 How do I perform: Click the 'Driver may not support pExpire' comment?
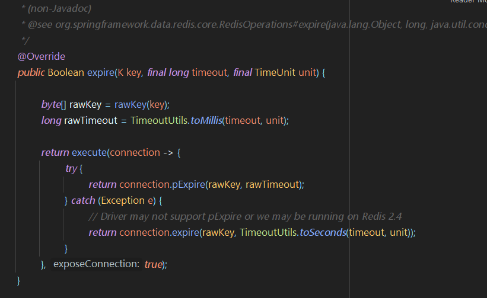[x=246, y=216]
